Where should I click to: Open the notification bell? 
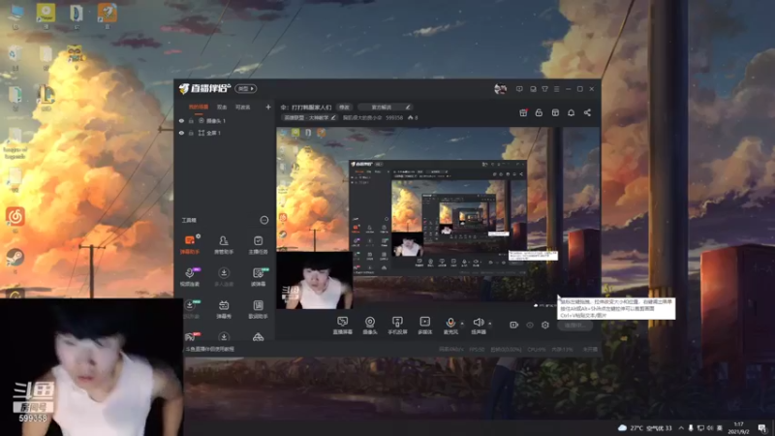pyautogui.click(x=571, y=112)
